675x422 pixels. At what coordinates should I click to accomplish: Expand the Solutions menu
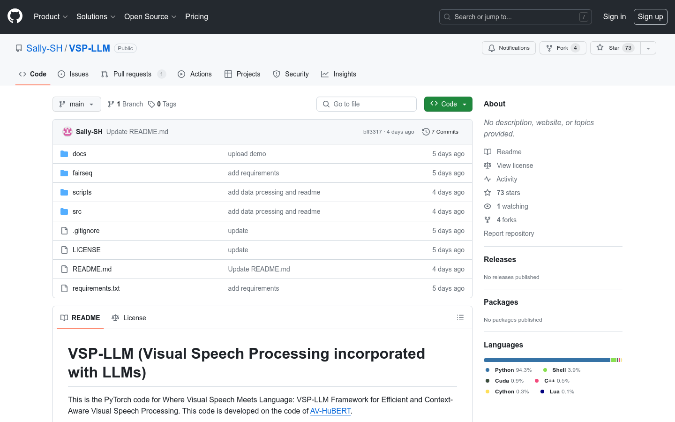(x=96, y=16)
